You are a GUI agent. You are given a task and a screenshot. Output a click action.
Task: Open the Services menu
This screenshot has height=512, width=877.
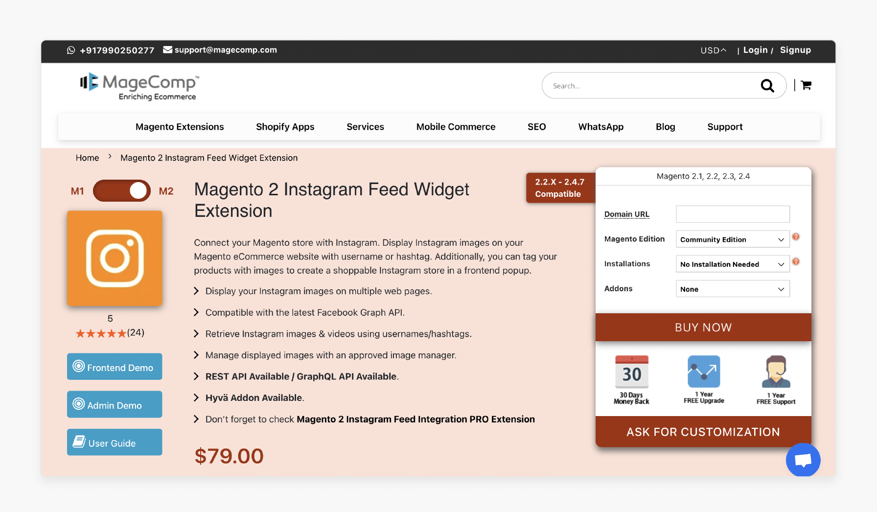coord(365,127)
